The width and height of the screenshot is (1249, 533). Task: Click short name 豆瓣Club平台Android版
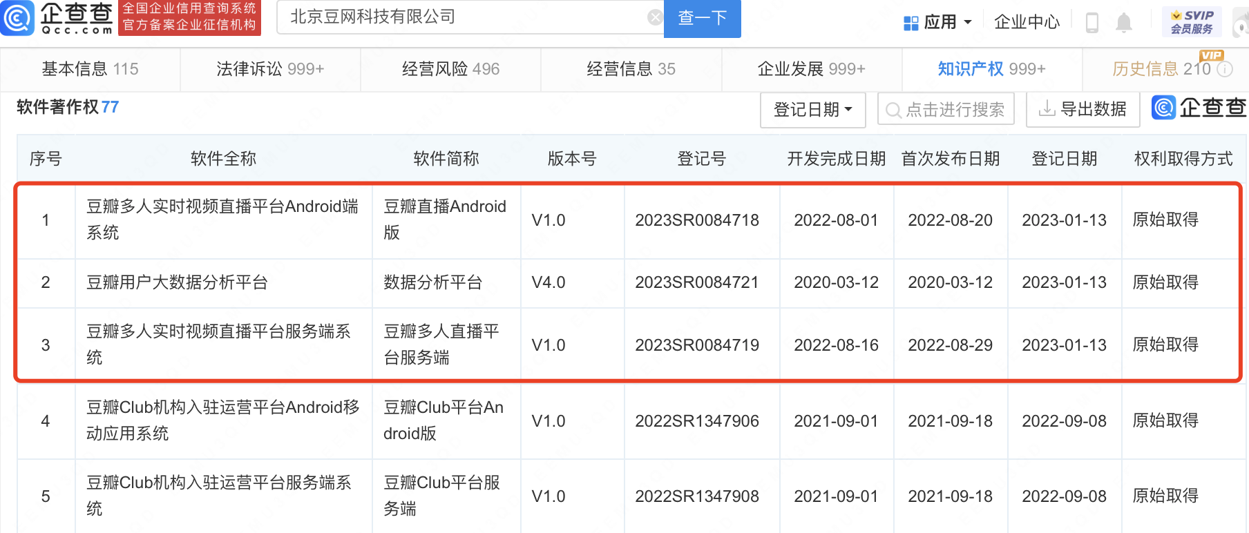tap(444, 420)
